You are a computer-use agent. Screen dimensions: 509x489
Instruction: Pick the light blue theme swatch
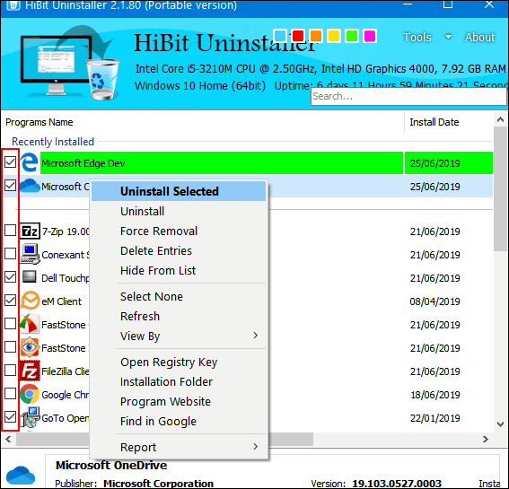click(280, 36)
